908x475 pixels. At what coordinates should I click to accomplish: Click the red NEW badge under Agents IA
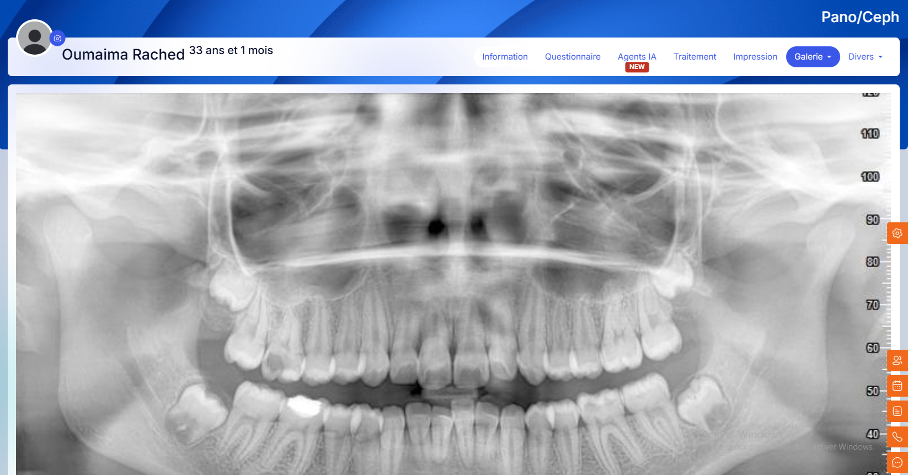[x=637, y=67]
